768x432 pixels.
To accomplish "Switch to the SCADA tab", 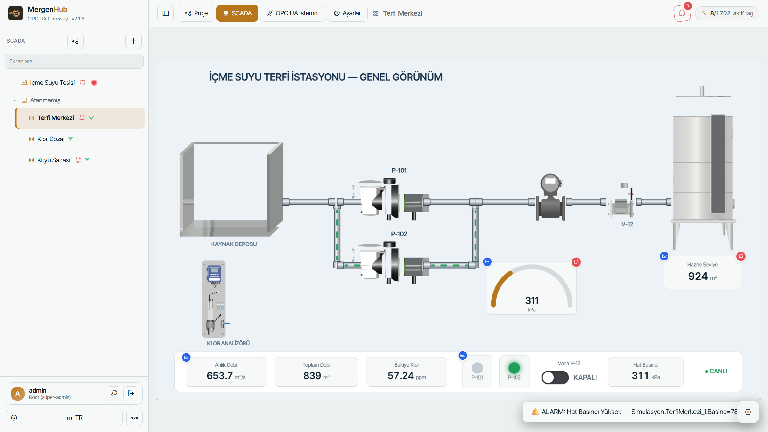I will [237, 13].
